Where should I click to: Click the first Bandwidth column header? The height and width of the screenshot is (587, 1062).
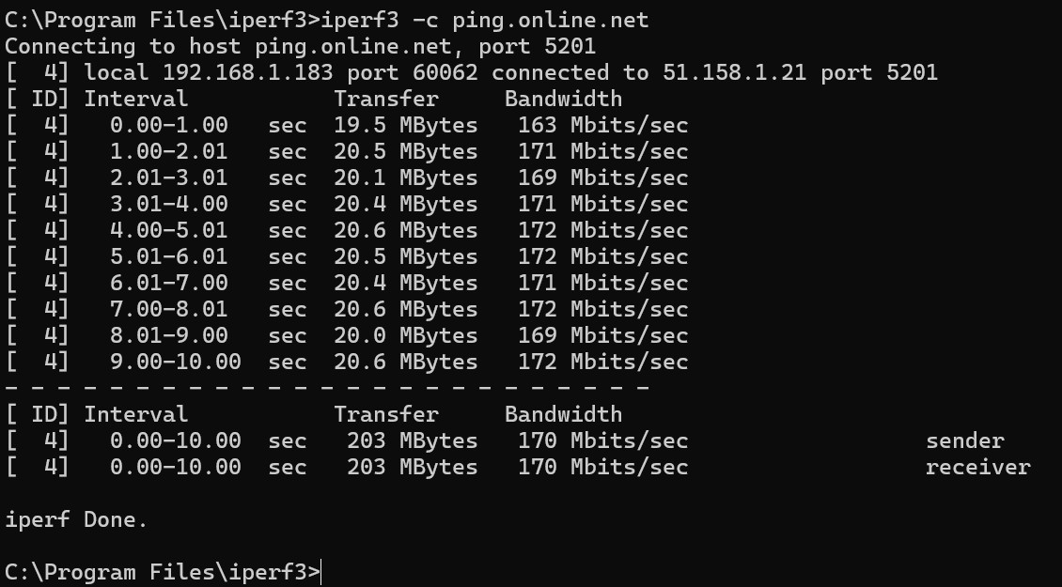564,99
